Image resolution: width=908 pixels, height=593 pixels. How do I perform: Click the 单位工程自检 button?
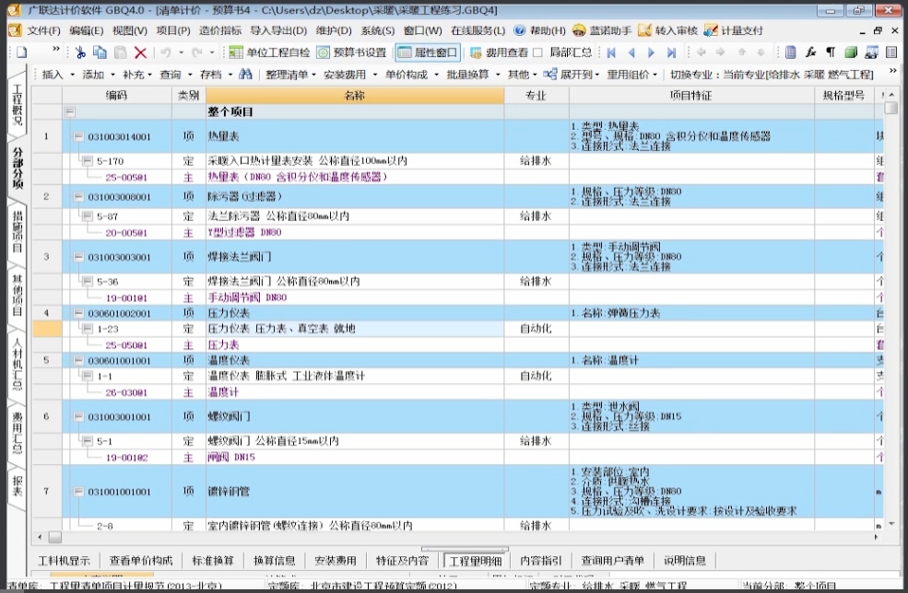270,52
